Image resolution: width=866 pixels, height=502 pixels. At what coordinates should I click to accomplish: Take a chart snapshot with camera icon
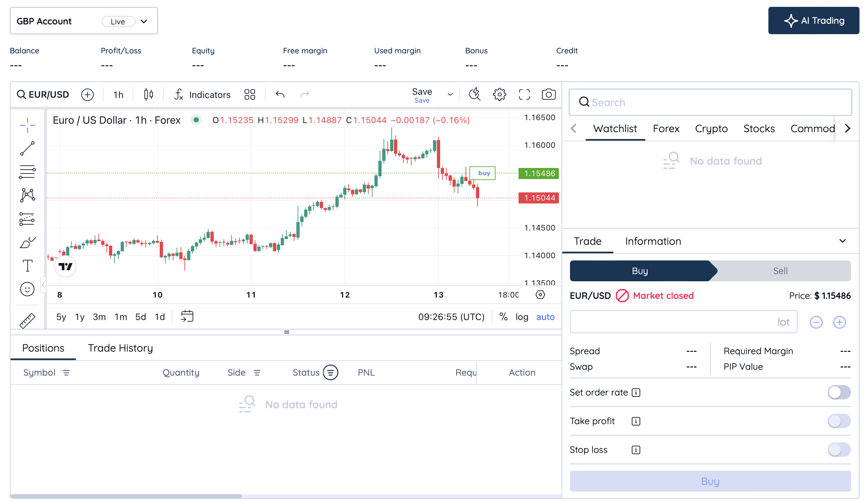coord(548,94)
